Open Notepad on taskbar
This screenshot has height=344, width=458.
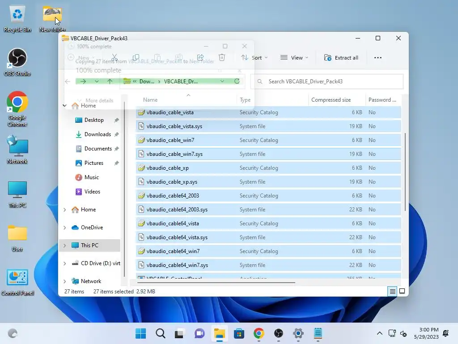coord(318,333)
